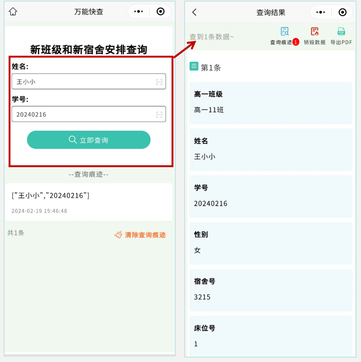Click timestamp 2024-02-19 15:46:48
361x362 pixels.
pos(39,211)
